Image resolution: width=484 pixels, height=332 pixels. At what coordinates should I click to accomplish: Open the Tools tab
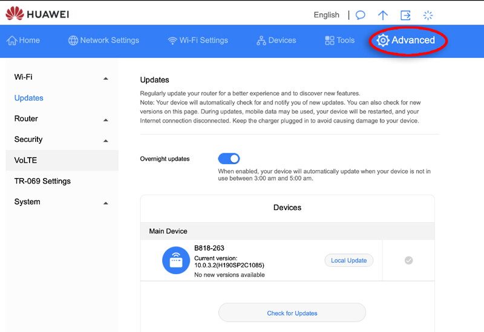(x=340, y=40)
